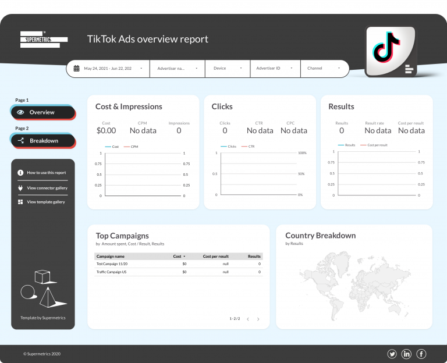Click the geometric shapes illustration in sidebar
This screenshot has height=363, width=447.
click(x=43, y=289)
